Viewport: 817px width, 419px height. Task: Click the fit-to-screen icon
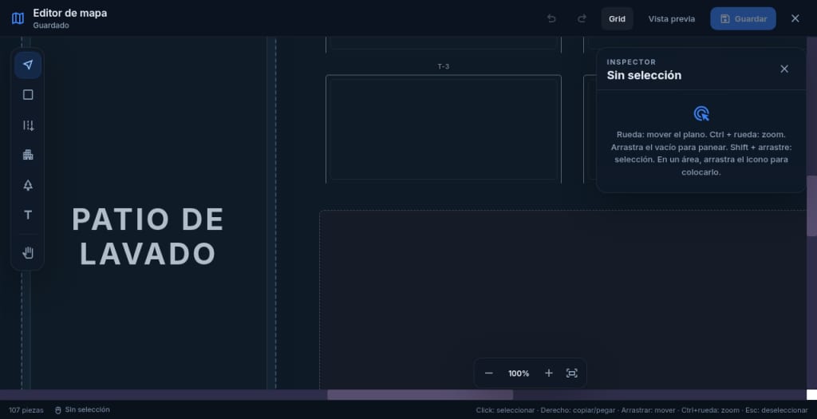tap(571, 374)
